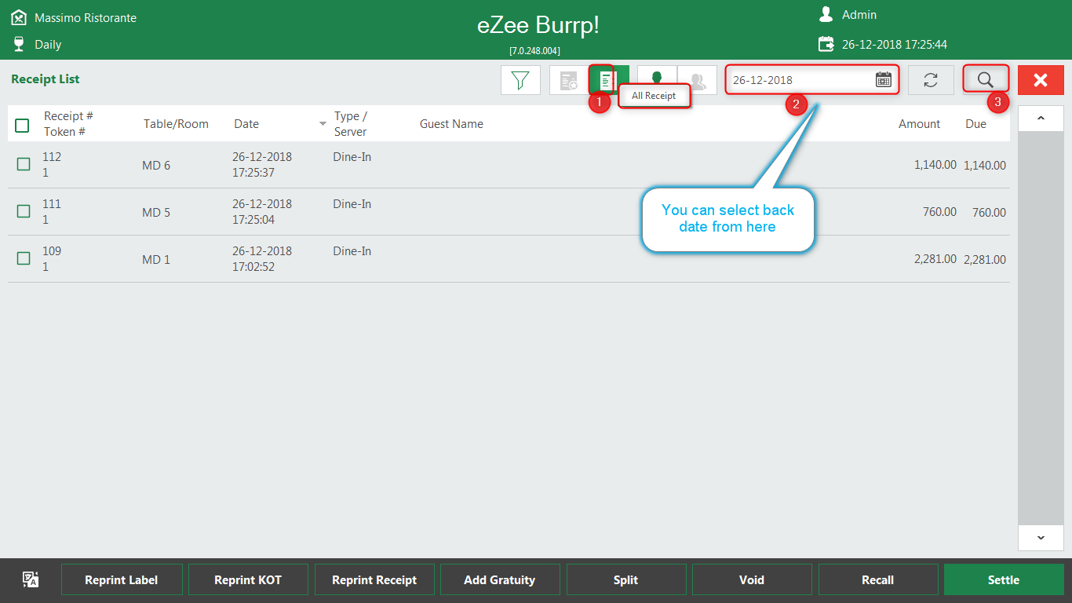Select the pending receipt view icon

[569, 80]
